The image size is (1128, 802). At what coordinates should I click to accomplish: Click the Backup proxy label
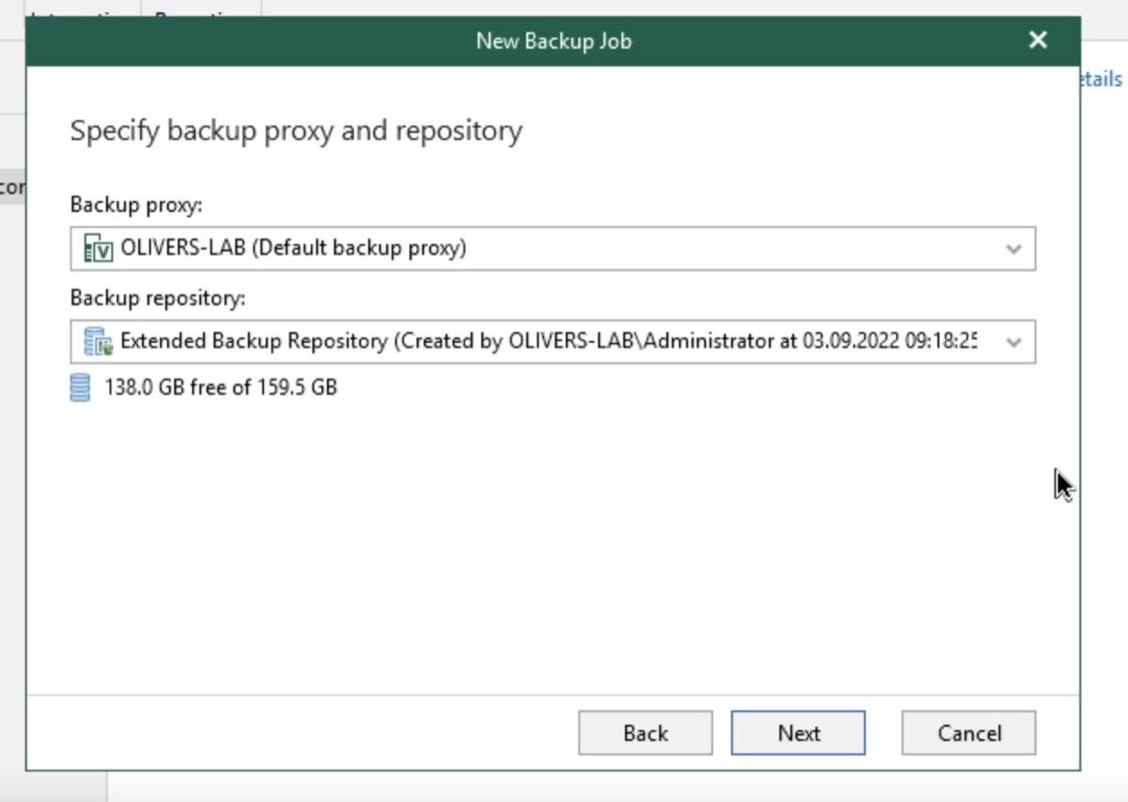point(136,206)
